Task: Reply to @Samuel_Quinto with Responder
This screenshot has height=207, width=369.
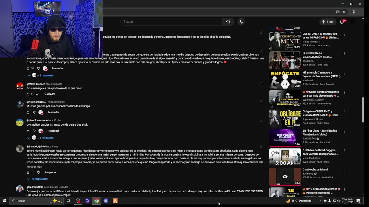Action: (x=50, y=172)
